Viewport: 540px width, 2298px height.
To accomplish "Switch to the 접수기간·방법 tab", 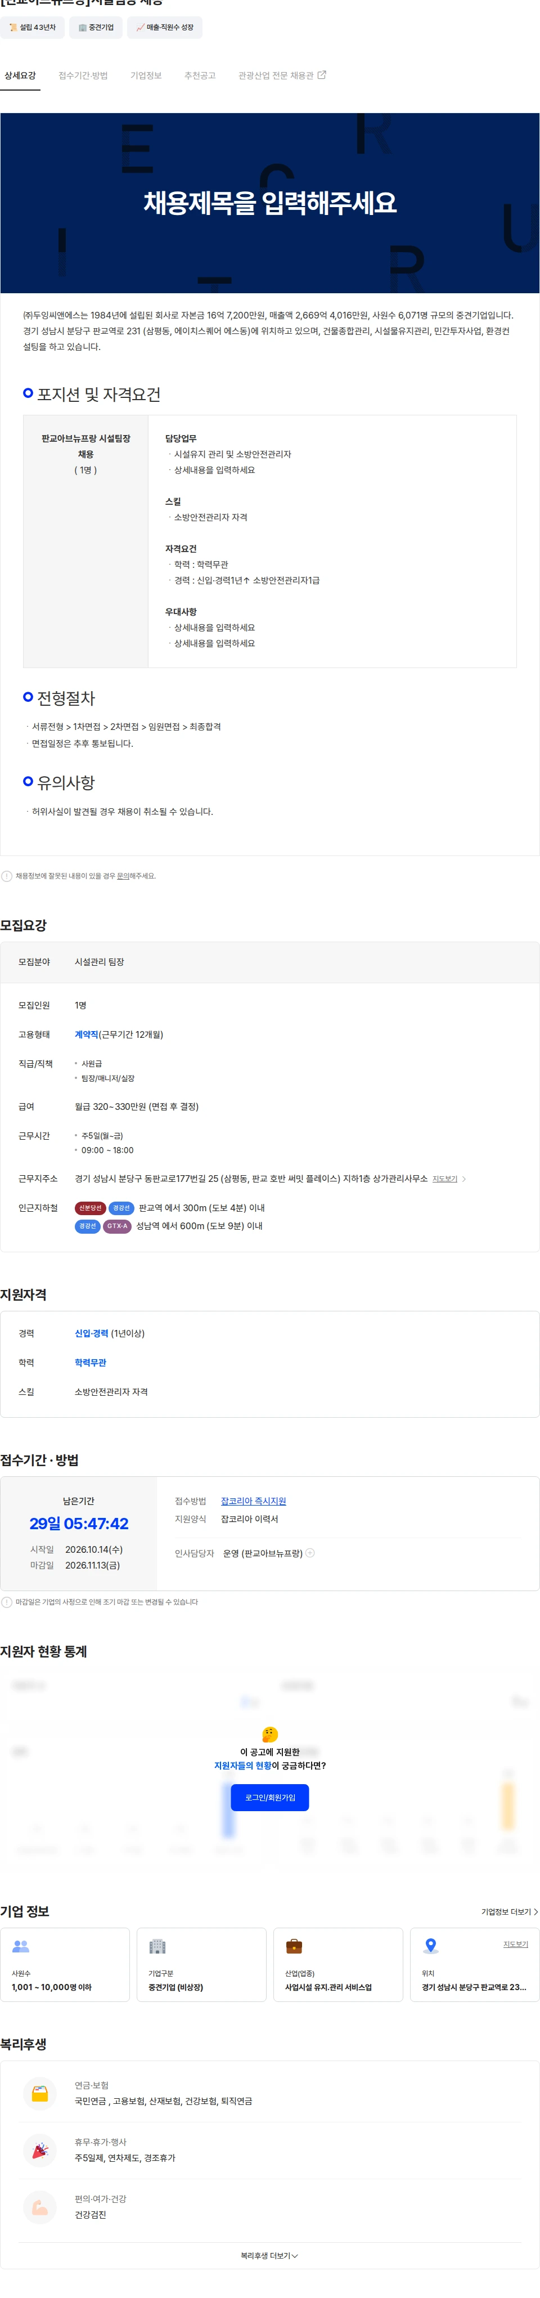I will coord(83,76).
